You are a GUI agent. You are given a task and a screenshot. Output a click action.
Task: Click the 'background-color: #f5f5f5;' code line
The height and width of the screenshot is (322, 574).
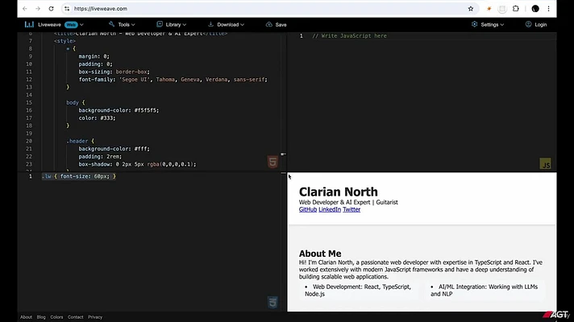[x=119, y=110]
